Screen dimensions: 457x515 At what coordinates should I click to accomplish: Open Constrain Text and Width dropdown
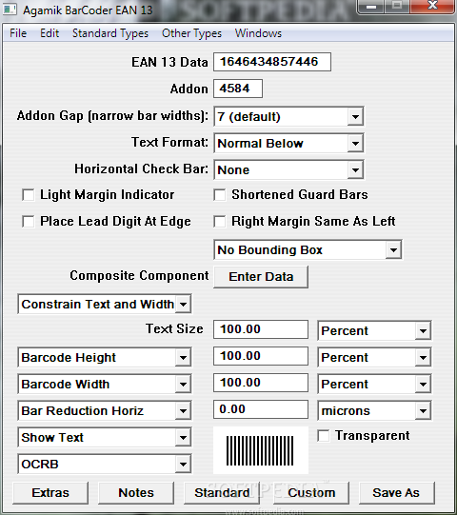(105, 304)
